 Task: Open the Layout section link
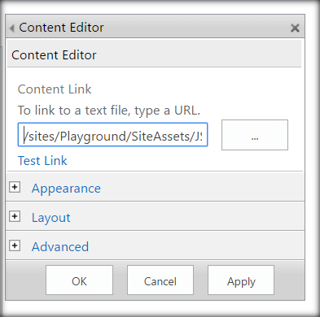pos(51,218)
